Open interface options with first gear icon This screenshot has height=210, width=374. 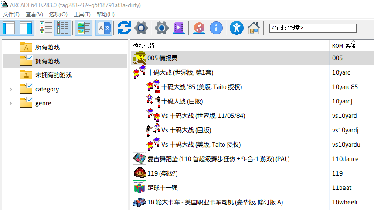pyautogui.click(x=141, y=28)
